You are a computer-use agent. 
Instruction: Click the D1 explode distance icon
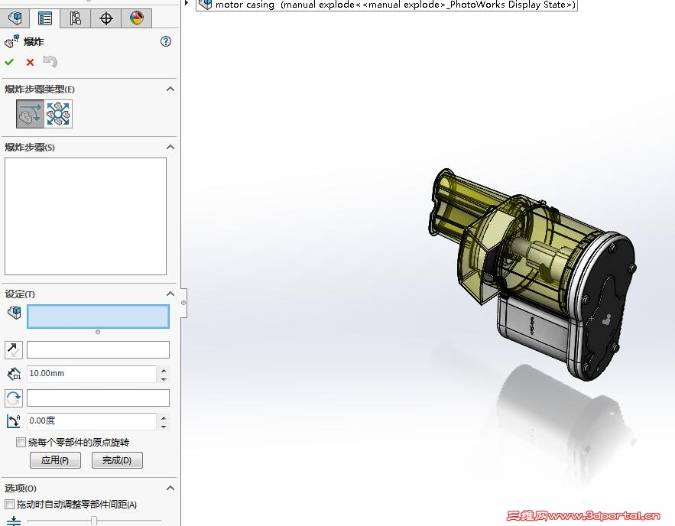(x=14, y=374)
